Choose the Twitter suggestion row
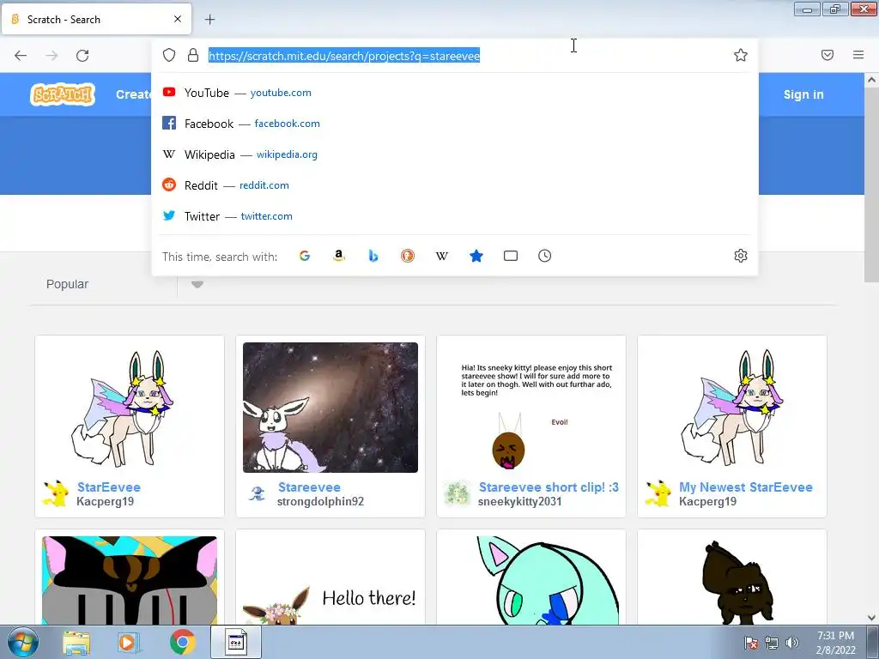 [x=455, y=215]
